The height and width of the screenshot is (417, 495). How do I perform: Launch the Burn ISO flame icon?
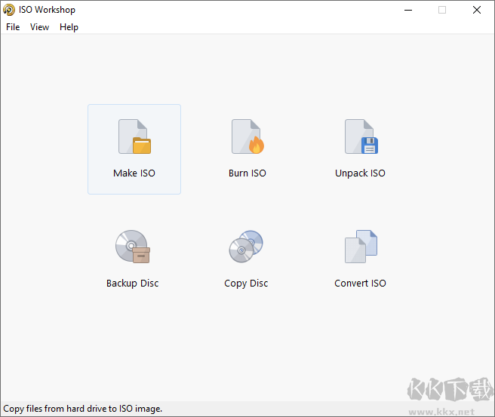(247, 136)
